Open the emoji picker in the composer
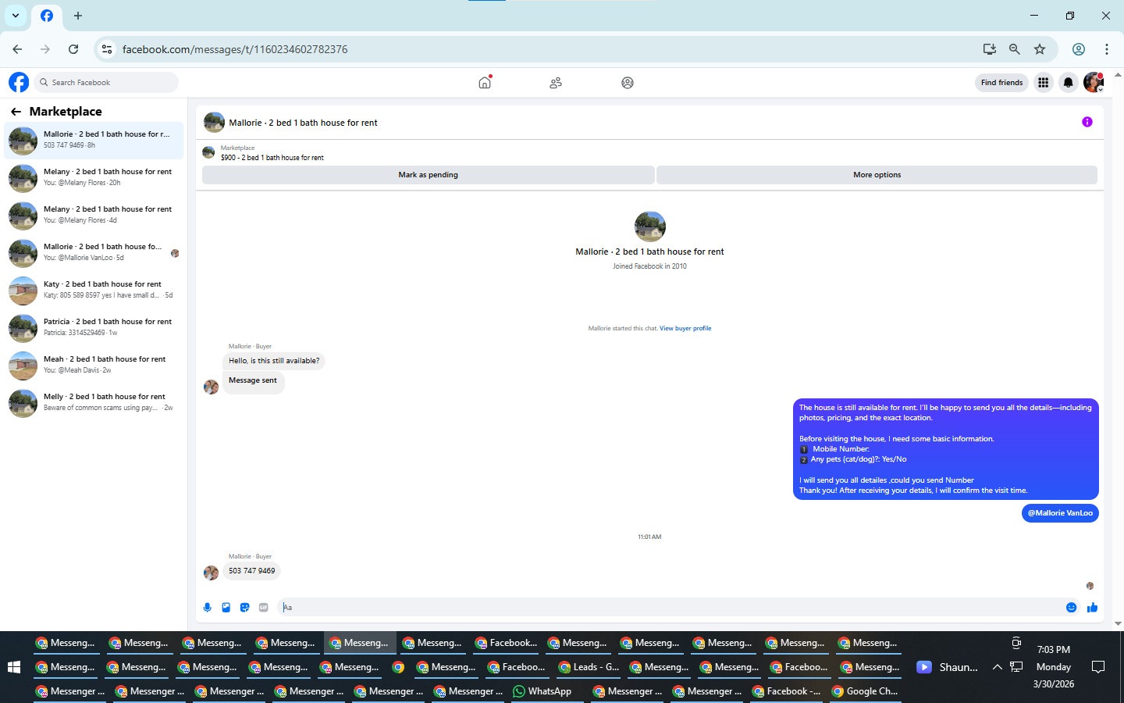 click(x=1072, y=607)
